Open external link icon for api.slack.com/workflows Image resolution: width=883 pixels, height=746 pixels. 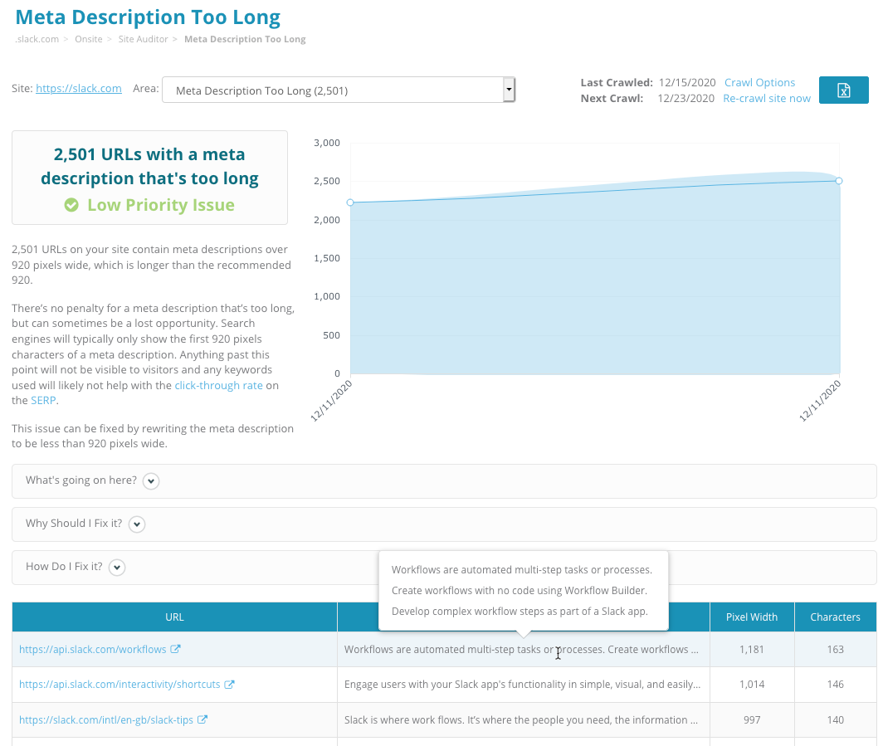point(175,650)
